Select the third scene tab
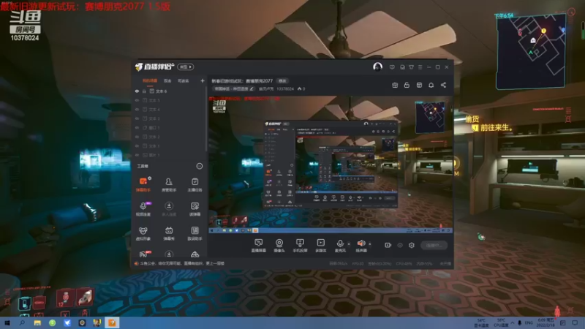Image resolution: width=585 pixels, height=329 pixels. pyautogui.click(x=184, y=80)
